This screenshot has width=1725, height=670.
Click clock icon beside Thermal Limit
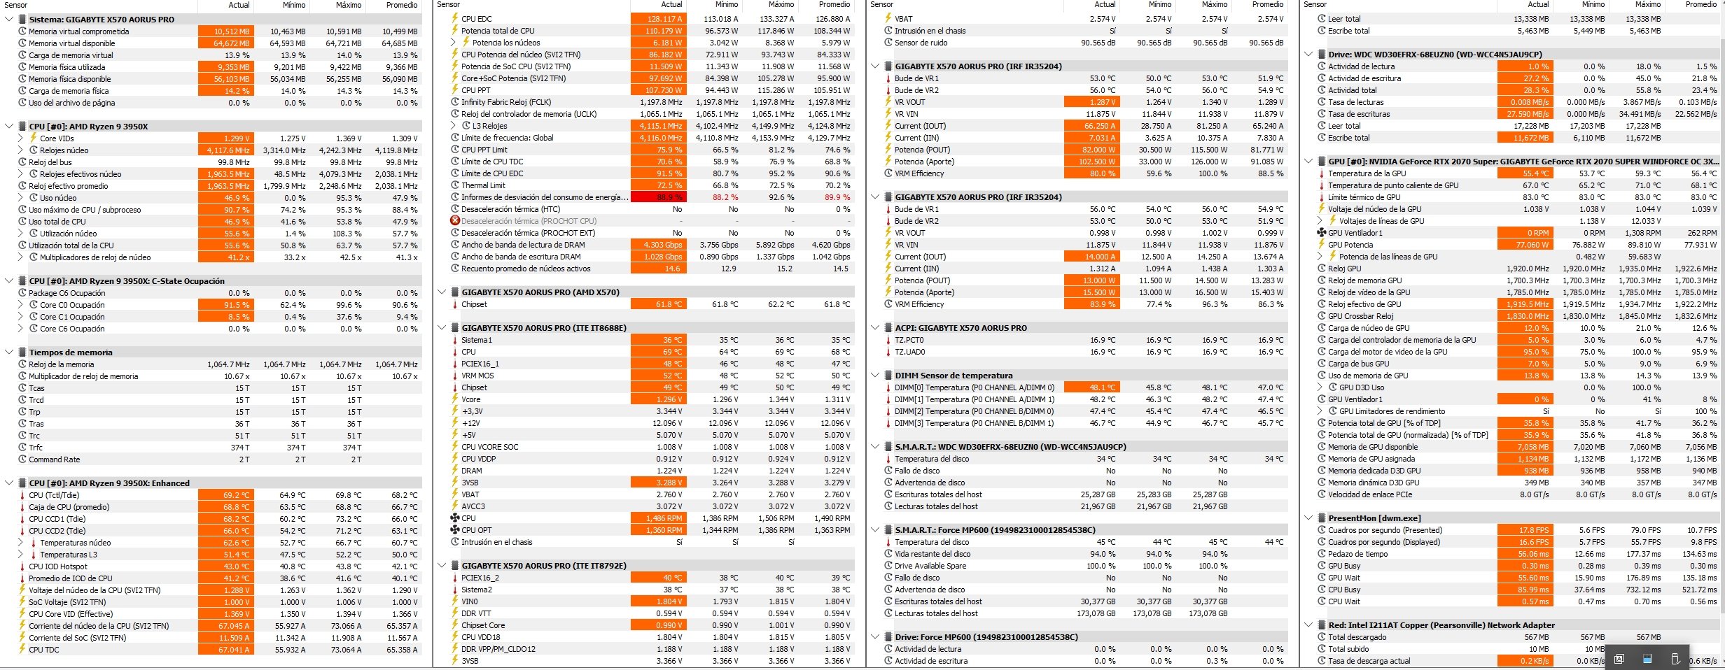pos(455,185)
